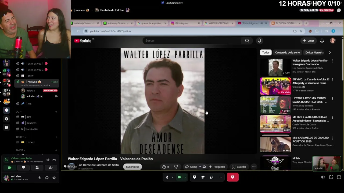The image size is (344, 193).
Task: Share your screen from the voice panel
Action: click(x=23, y=168)
